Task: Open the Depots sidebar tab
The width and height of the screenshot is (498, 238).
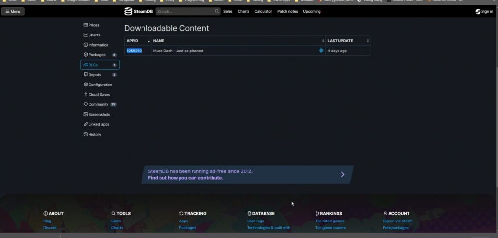Action: [100, 75]
